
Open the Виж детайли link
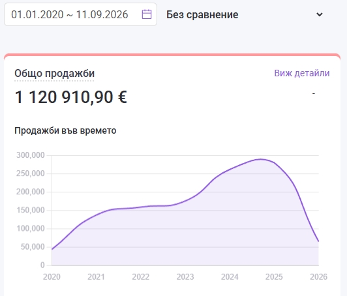[302, 73]
